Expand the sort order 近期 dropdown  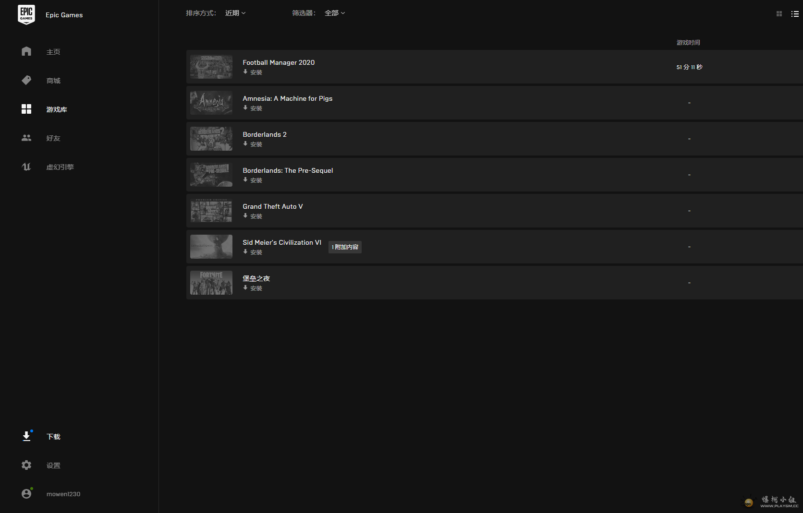click(235, 13)
